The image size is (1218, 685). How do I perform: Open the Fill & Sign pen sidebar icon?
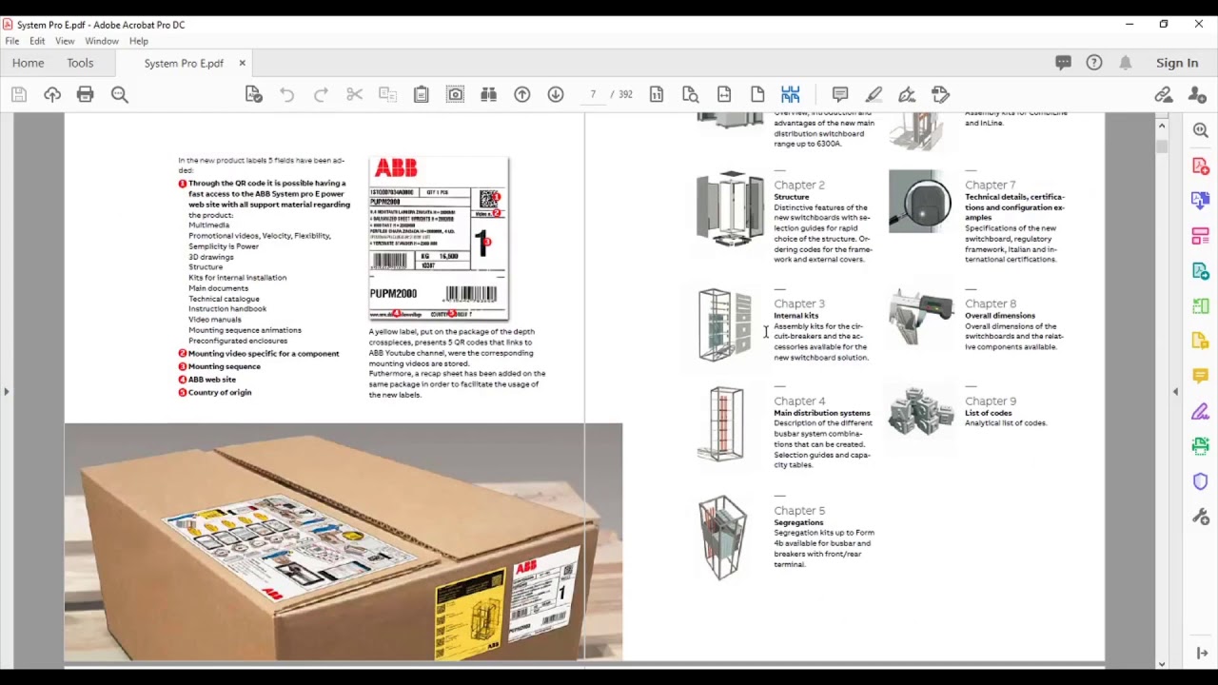click(x=1201, y=412)
